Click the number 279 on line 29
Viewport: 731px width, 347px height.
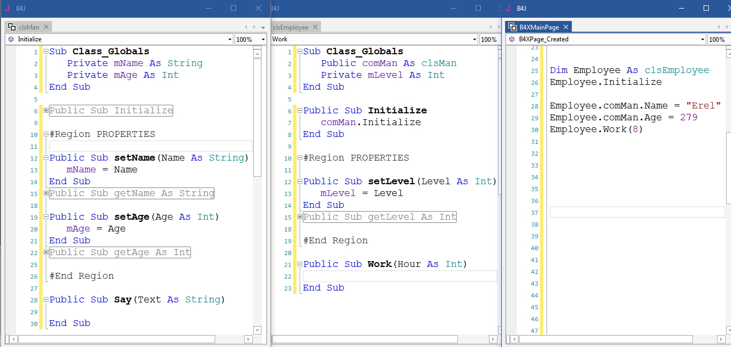click(689, 118)
